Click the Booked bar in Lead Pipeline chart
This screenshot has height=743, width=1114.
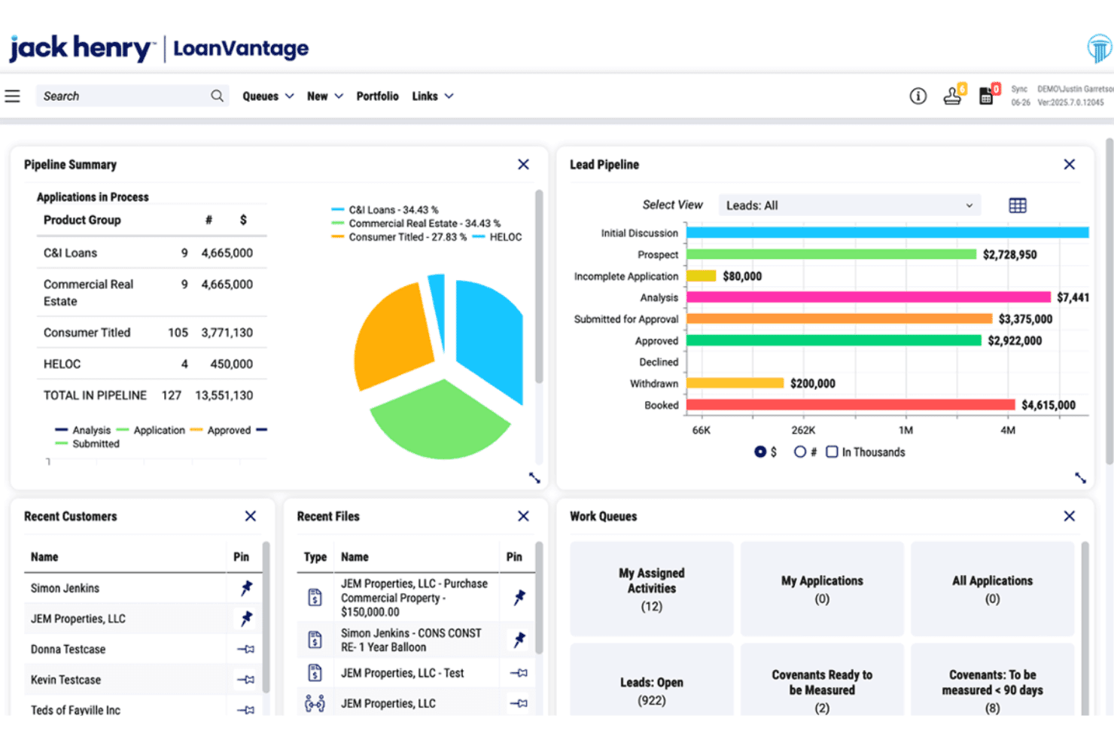(x=851, y=405)
